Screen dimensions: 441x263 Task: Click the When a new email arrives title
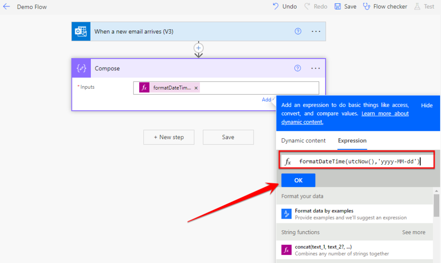pos(134,31)
